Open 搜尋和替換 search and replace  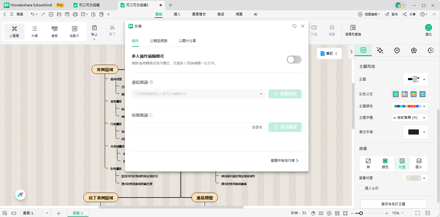352,31
